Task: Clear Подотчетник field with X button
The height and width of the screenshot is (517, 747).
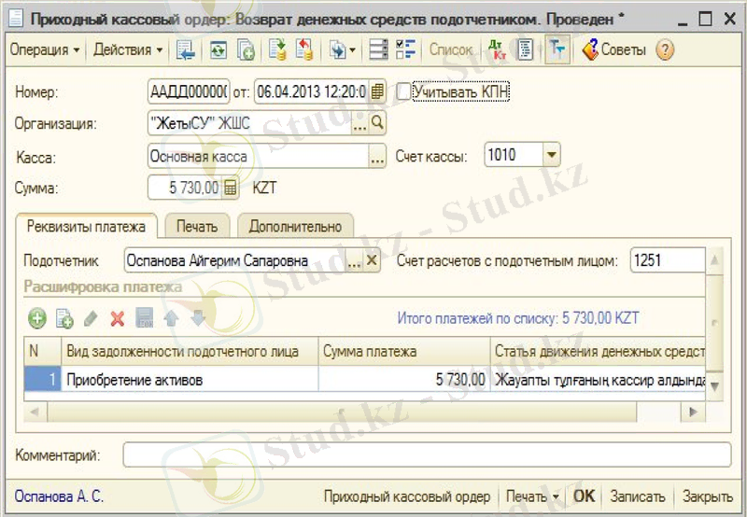Action: click(372, 261)
